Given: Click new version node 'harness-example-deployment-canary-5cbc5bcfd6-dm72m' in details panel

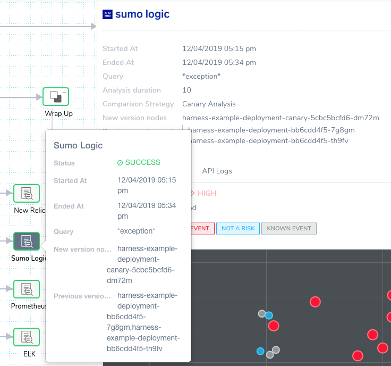Looking at the screenshot, I should tap(281, 118).
